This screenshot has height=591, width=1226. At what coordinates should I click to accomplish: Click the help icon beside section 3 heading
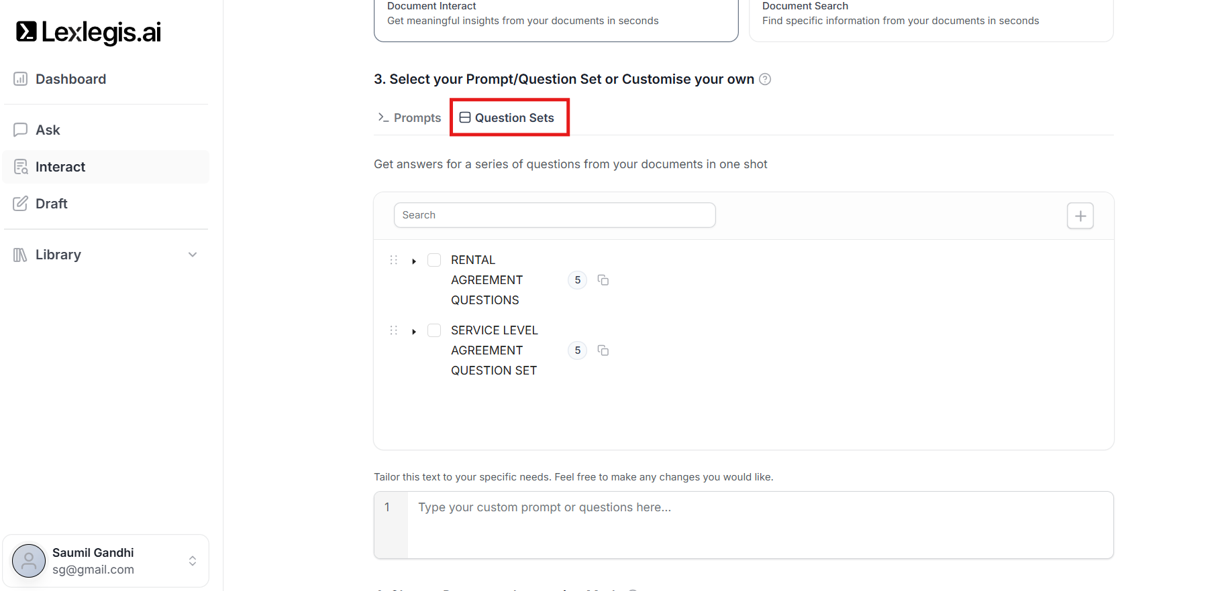(x=764, y=79)
